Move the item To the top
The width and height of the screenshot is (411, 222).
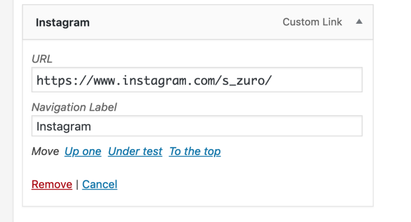pos(195,152)
